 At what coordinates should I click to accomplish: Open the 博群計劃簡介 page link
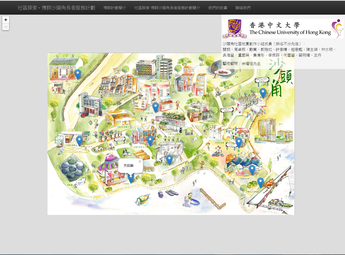(x=115, y=8)
